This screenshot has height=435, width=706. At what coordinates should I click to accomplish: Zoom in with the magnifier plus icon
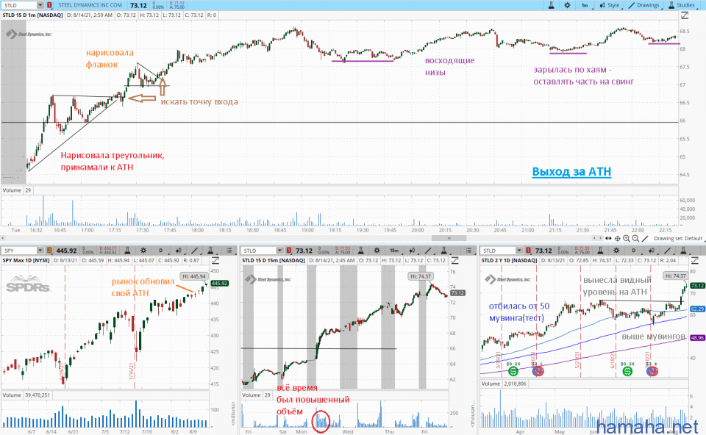(627, 238)
